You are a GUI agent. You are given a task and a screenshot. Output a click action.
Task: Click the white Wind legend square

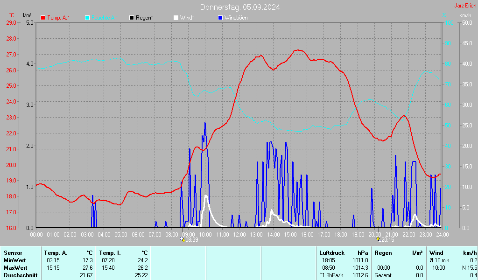tap(176, 18)
